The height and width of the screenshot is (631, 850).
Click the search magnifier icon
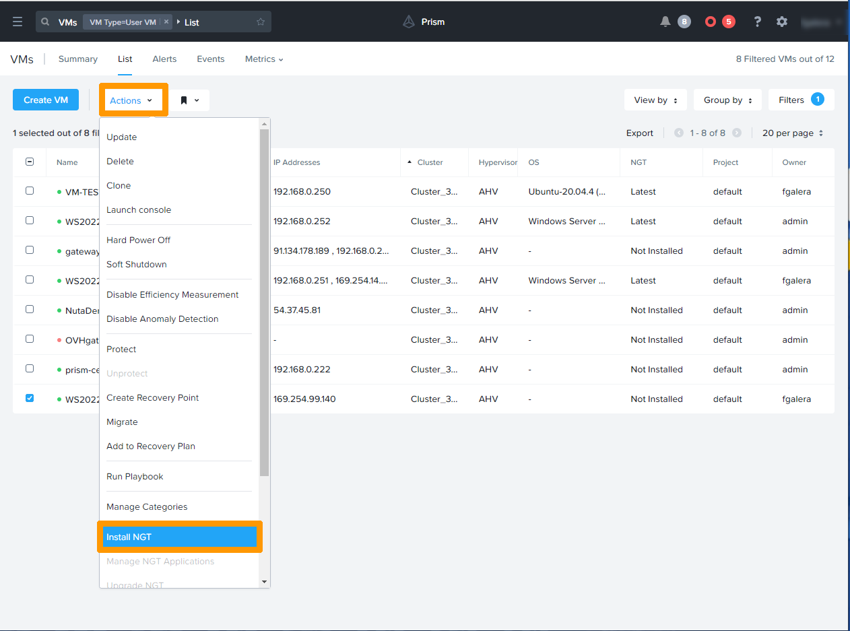[x=45, y=22]
